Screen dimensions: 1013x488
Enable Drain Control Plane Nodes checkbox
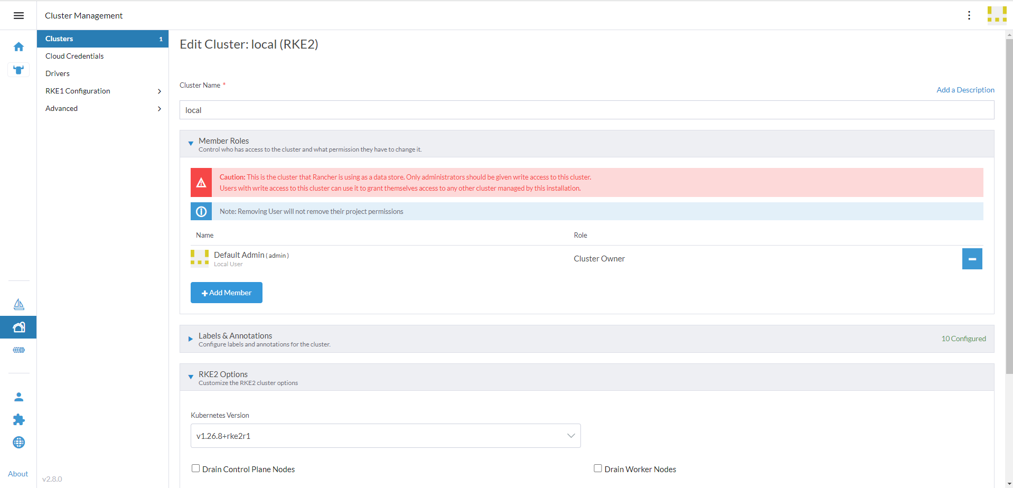[x=196, y=468]
